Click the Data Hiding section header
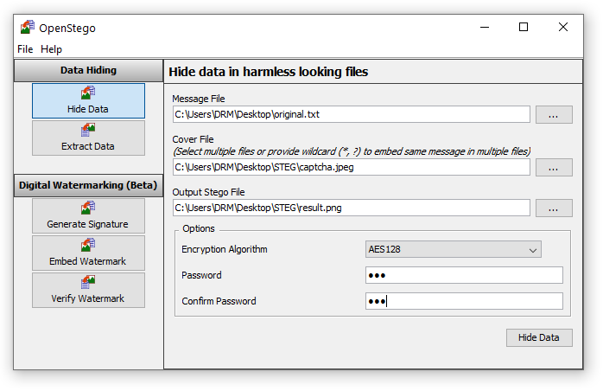 88,70
